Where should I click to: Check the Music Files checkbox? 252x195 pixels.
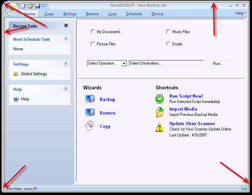tap(168, 31)
